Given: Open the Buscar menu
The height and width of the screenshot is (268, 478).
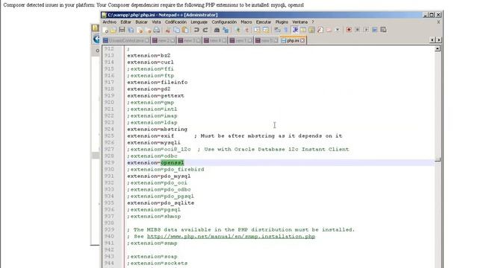Looking at the screenshot, I should tap(141, 22).
